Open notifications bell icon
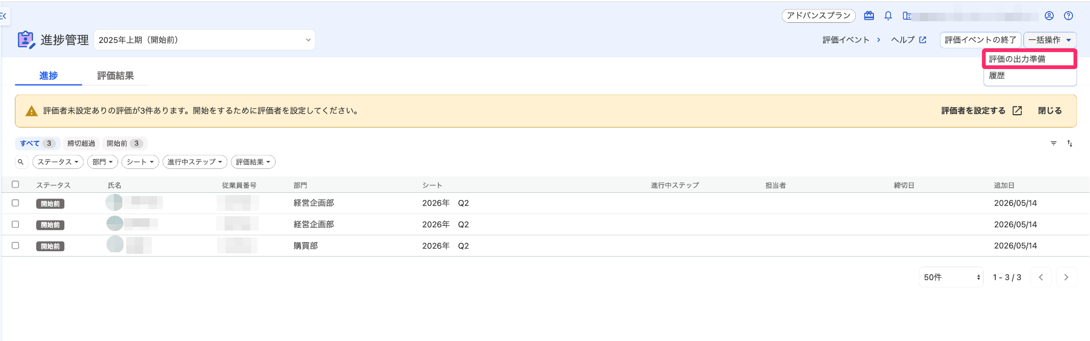The height and width of the screenshot is (341, 1090). (x=888, y=16)
